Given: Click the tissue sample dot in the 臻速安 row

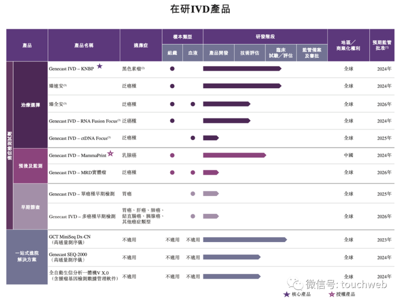Looking at the screenshot, I should 172,86.
